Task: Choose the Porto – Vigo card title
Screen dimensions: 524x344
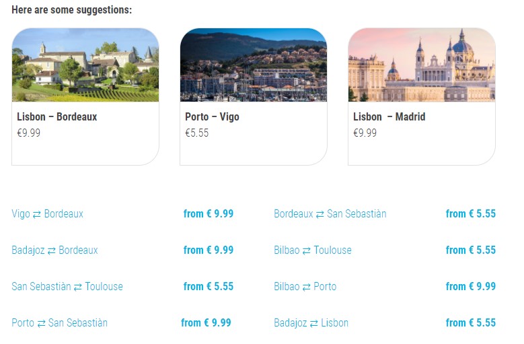Action: tap(212, 116)
